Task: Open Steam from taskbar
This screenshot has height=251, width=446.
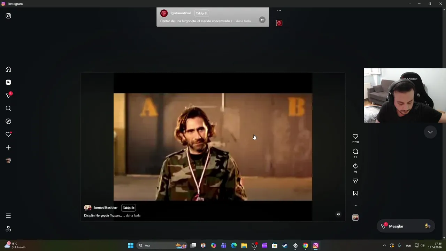Action: pos(285,245)
